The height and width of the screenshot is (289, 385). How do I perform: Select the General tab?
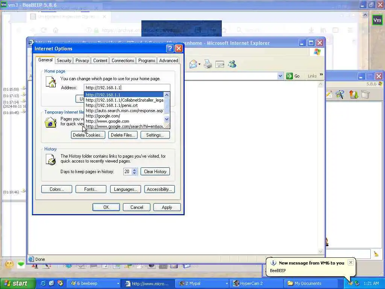click(x=45, y=60)
